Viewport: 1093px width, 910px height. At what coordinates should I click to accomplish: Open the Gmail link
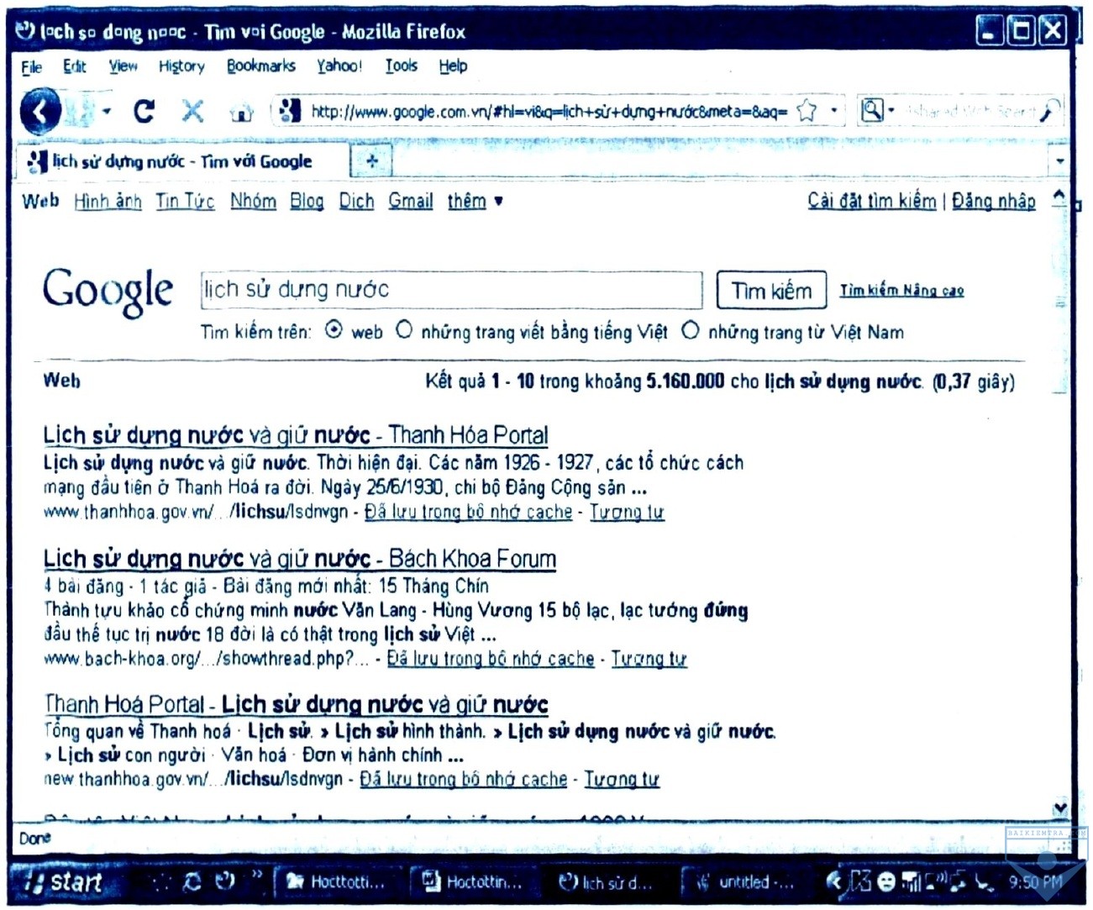click(x=411, y=201)
